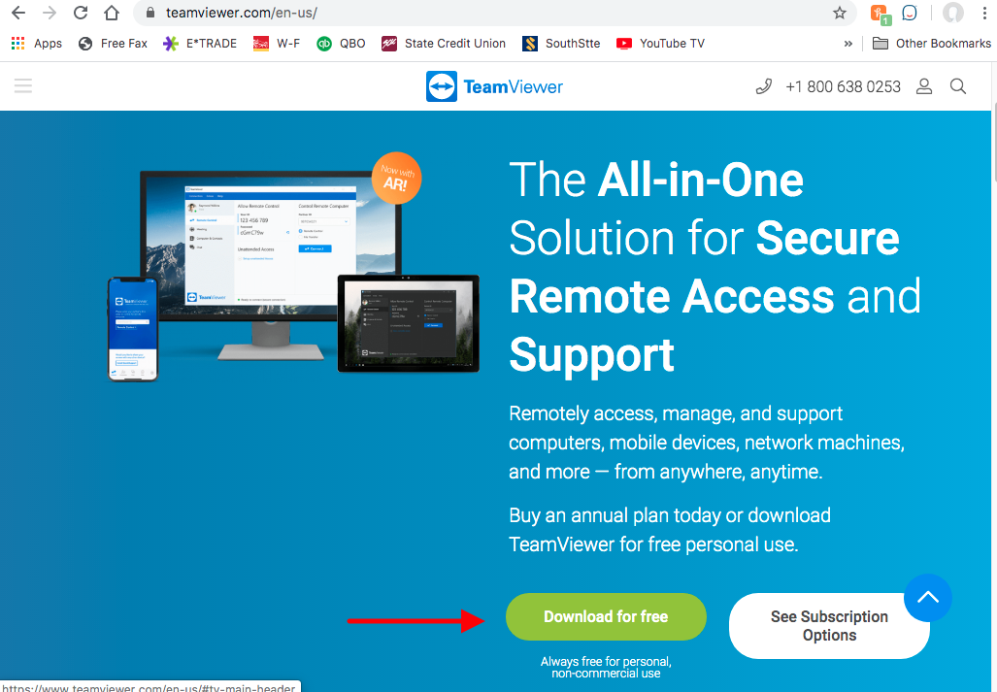Click the Download for free button
The height and width of the screenshot is (692, 997).
pos(606,616)
